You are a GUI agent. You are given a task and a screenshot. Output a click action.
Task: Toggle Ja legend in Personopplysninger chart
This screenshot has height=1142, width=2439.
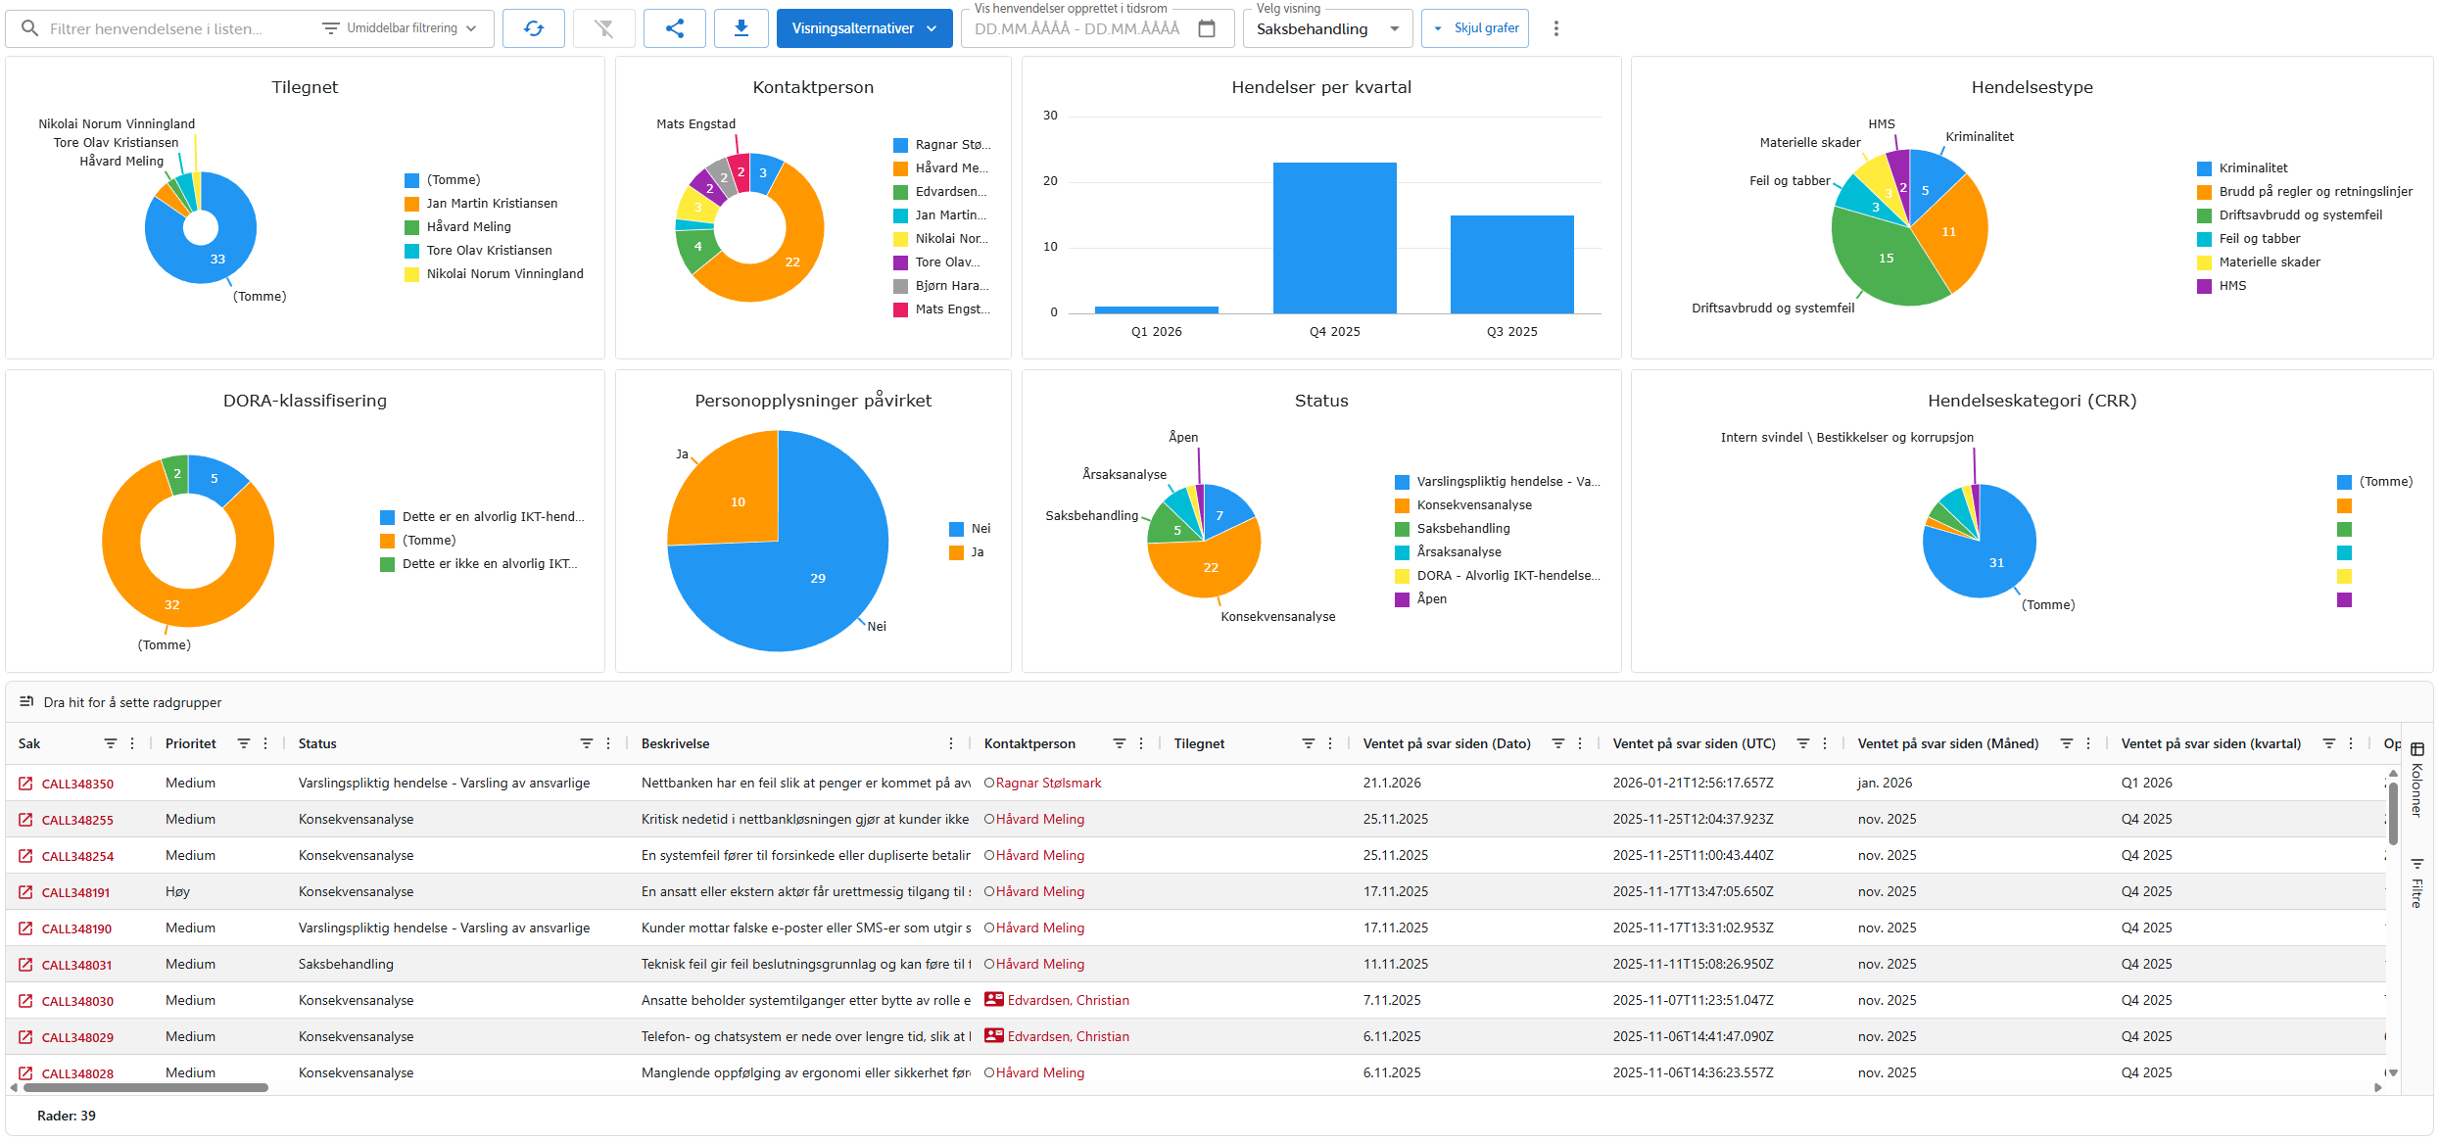(977, 552)
